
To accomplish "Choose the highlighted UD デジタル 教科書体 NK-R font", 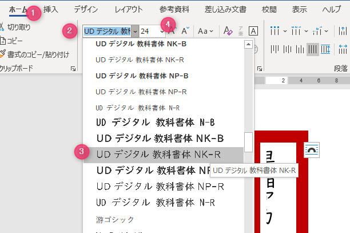I will pos(158,154).
